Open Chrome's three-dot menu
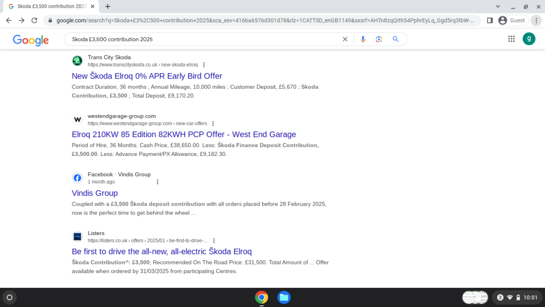 click(x=536, y=21)
